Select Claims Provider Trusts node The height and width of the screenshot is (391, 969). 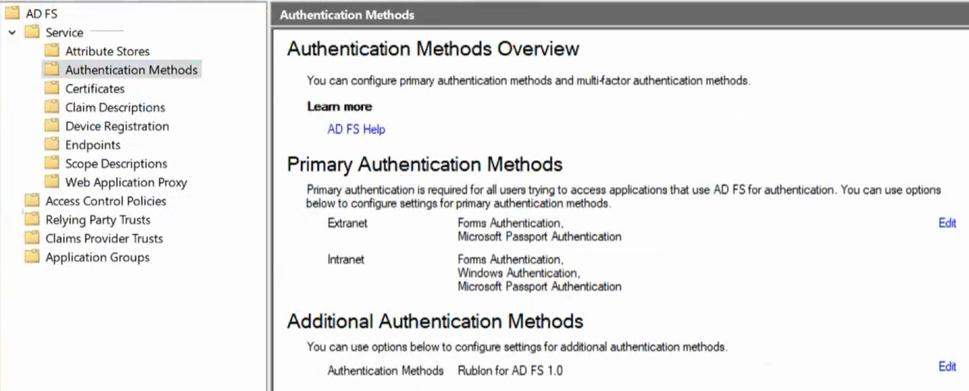click(x=104, y=239)
